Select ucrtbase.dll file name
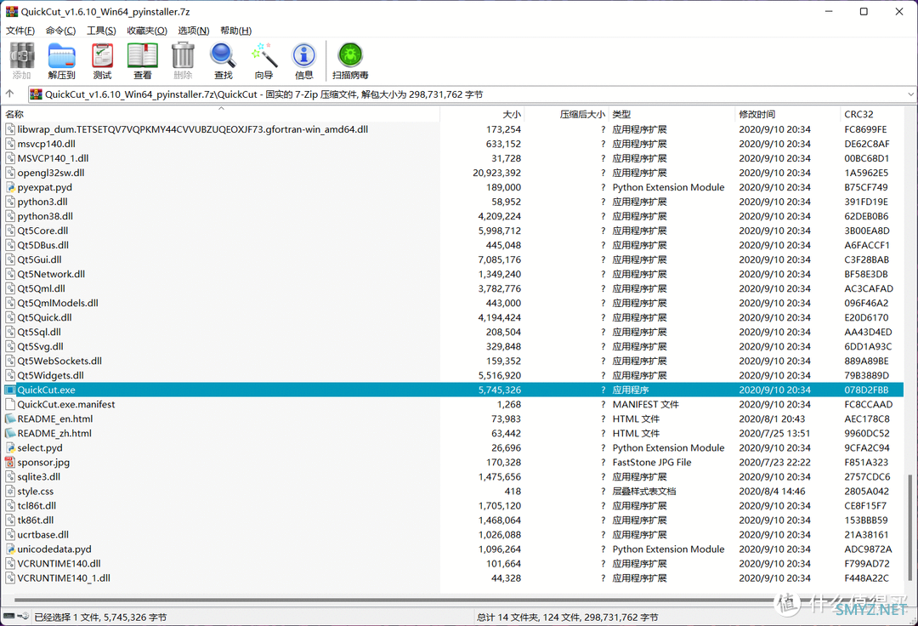Viewport: 918px width, 626px height. 43,535
